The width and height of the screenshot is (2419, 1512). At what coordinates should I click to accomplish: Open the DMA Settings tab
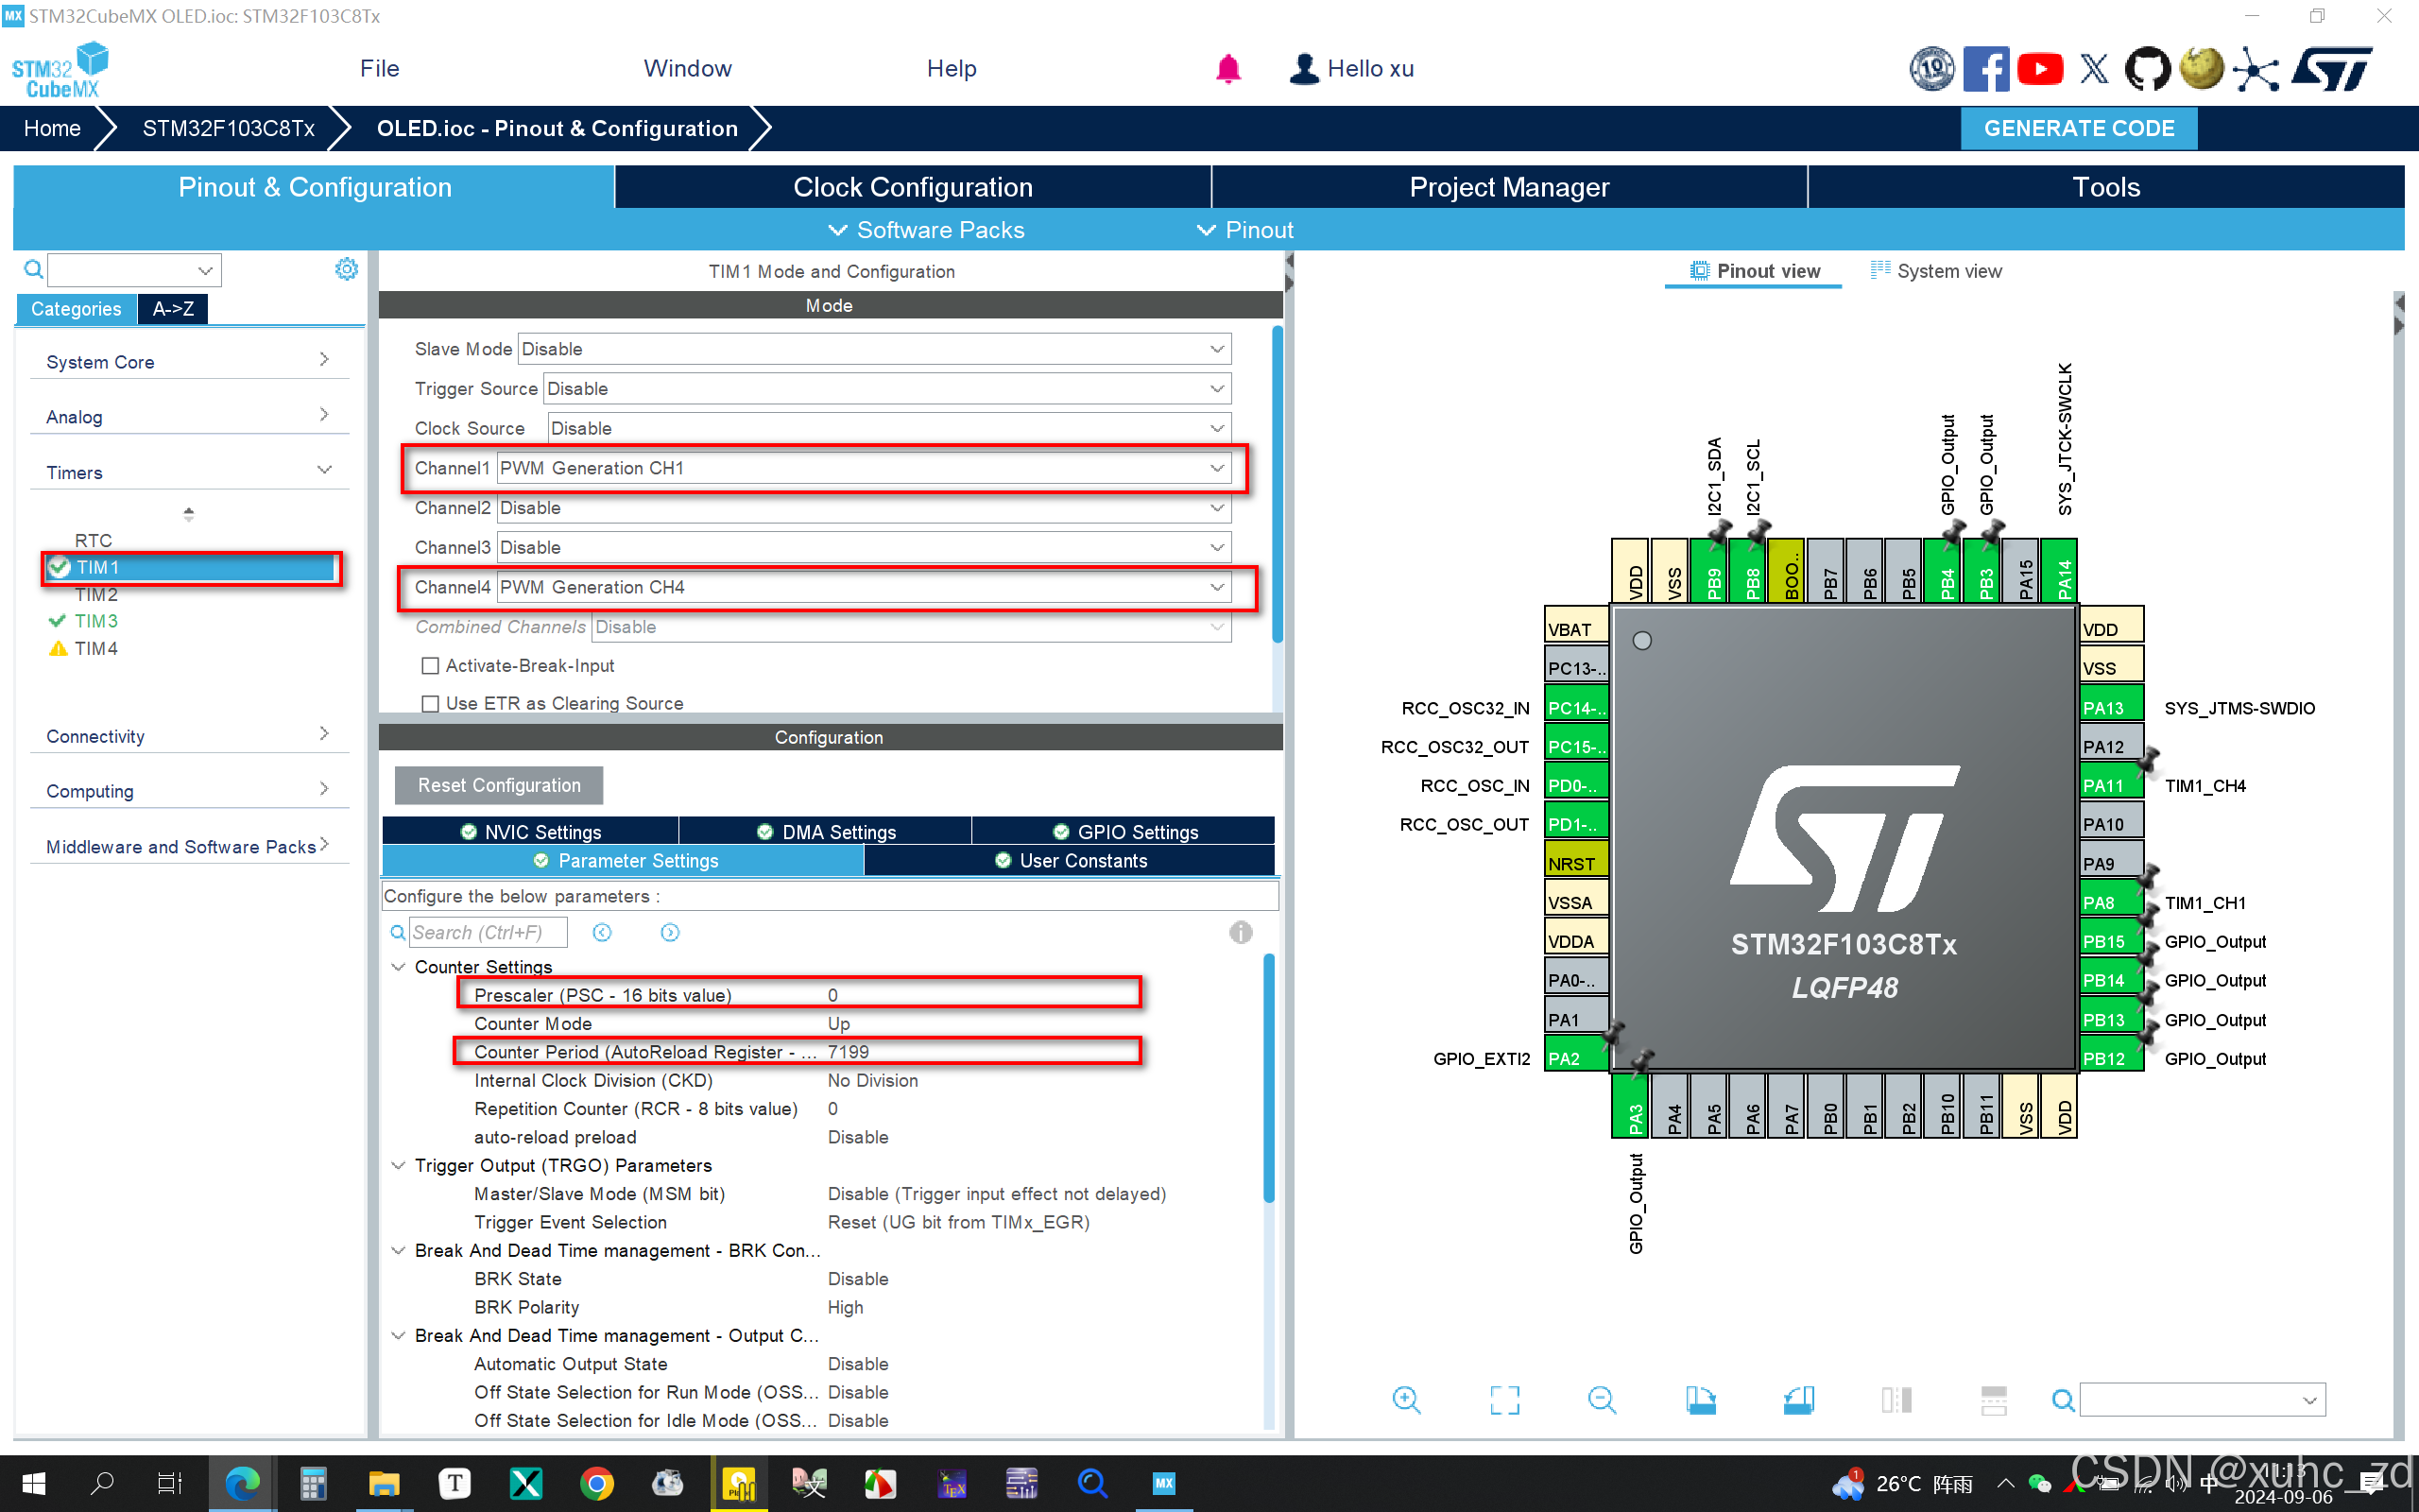tap(826, 831)
